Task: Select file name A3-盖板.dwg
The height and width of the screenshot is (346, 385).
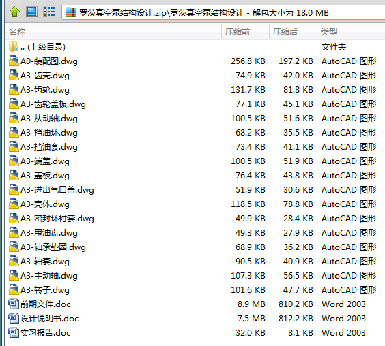Action: coord(45,176)
